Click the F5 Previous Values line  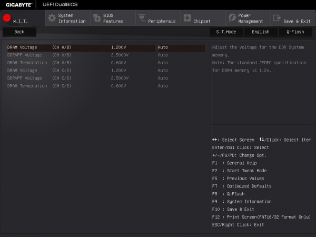(x=238, y=179)
